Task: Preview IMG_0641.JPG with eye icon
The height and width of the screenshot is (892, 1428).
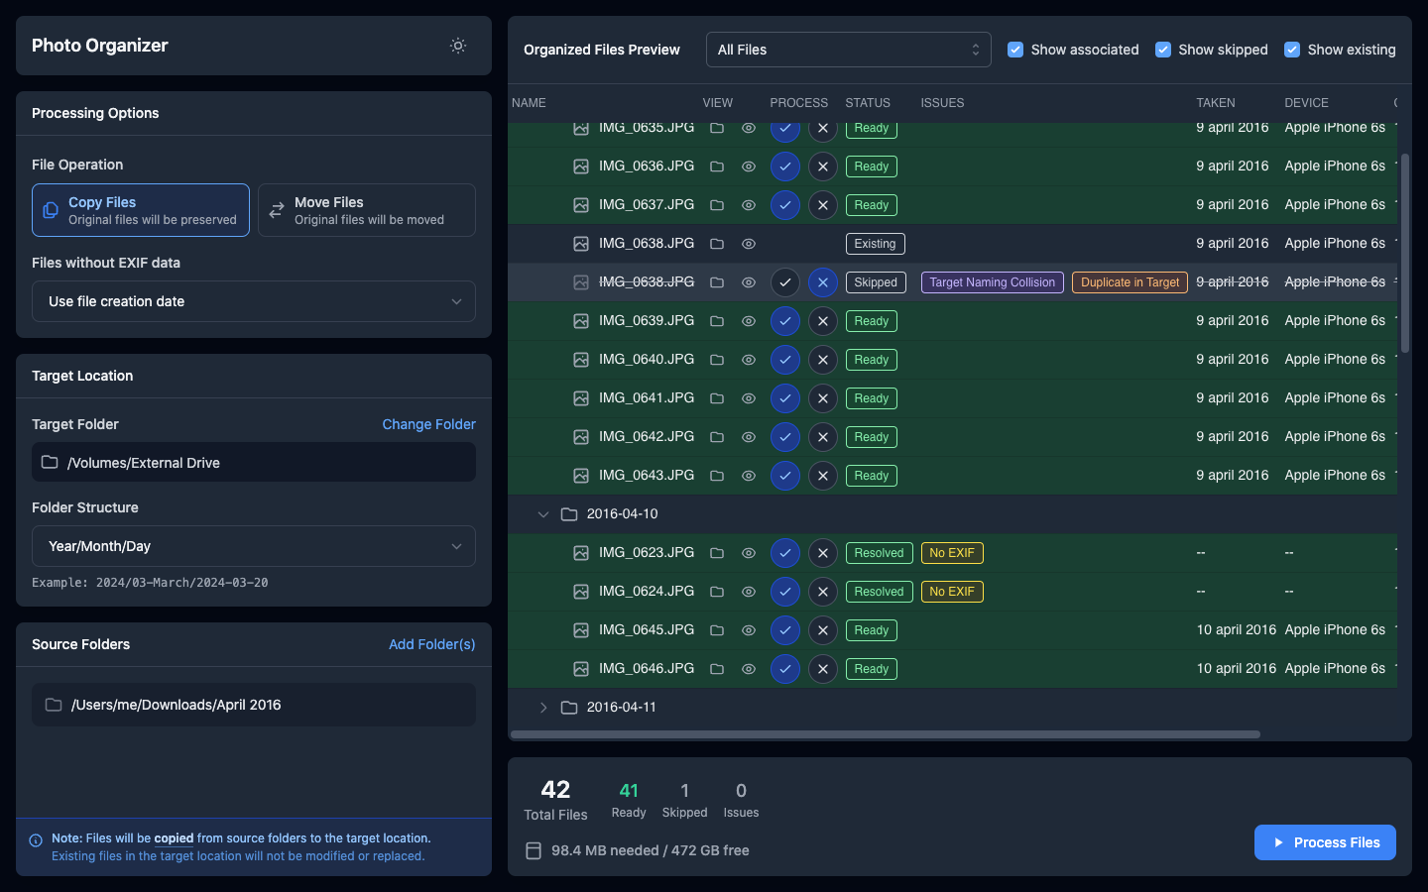Action: [749, 398]
